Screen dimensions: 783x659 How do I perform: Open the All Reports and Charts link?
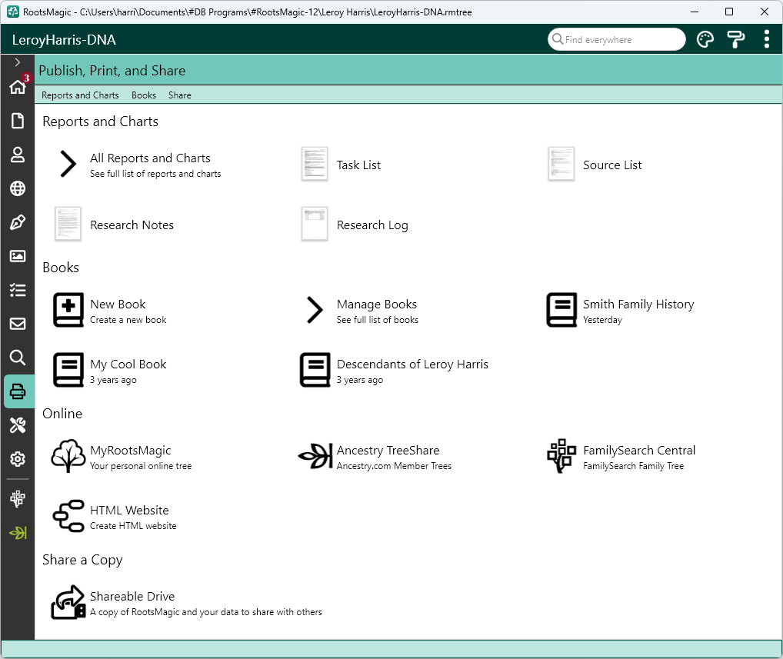(x=150, y=158)
